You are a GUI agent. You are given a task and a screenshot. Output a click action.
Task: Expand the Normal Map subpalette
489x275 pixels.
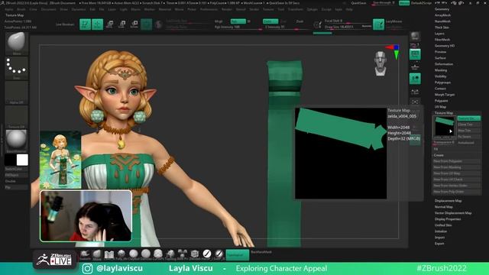tap(444, 207)
